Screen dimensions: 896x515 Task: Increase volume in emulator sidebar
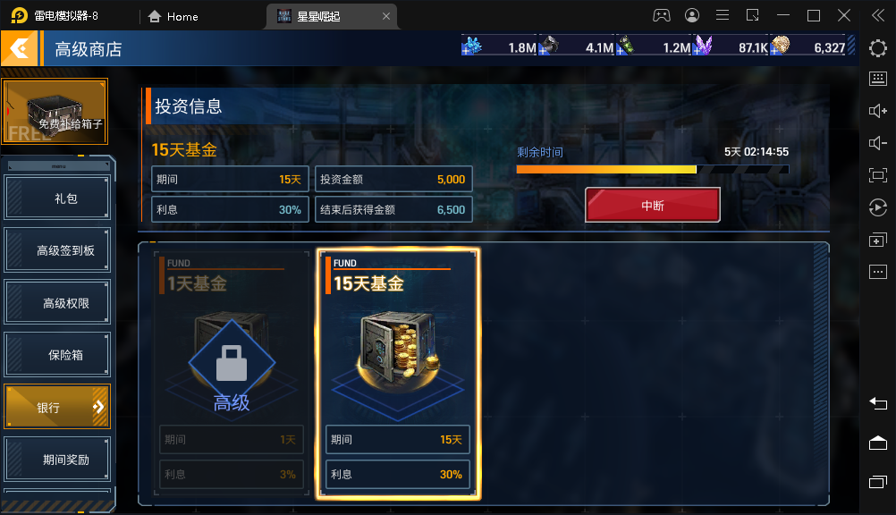878,111
